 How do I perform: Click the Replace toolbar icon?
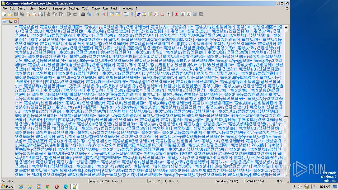pos(89,14)
